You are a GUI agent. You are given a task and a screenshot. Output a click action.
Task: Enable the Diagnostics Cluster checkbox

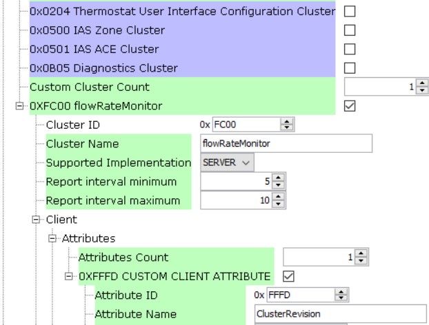350,68
